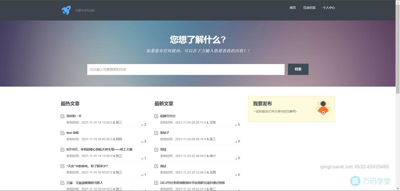Open the 首页 nav item
Screen dimensions: 400x191
292,8
